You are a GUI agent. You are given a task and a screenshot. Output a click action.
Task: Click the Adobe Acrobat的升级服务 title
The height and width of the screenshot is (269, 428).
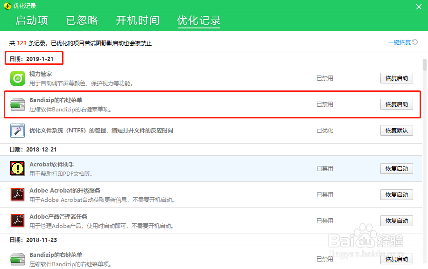click(x=65, y=191)
